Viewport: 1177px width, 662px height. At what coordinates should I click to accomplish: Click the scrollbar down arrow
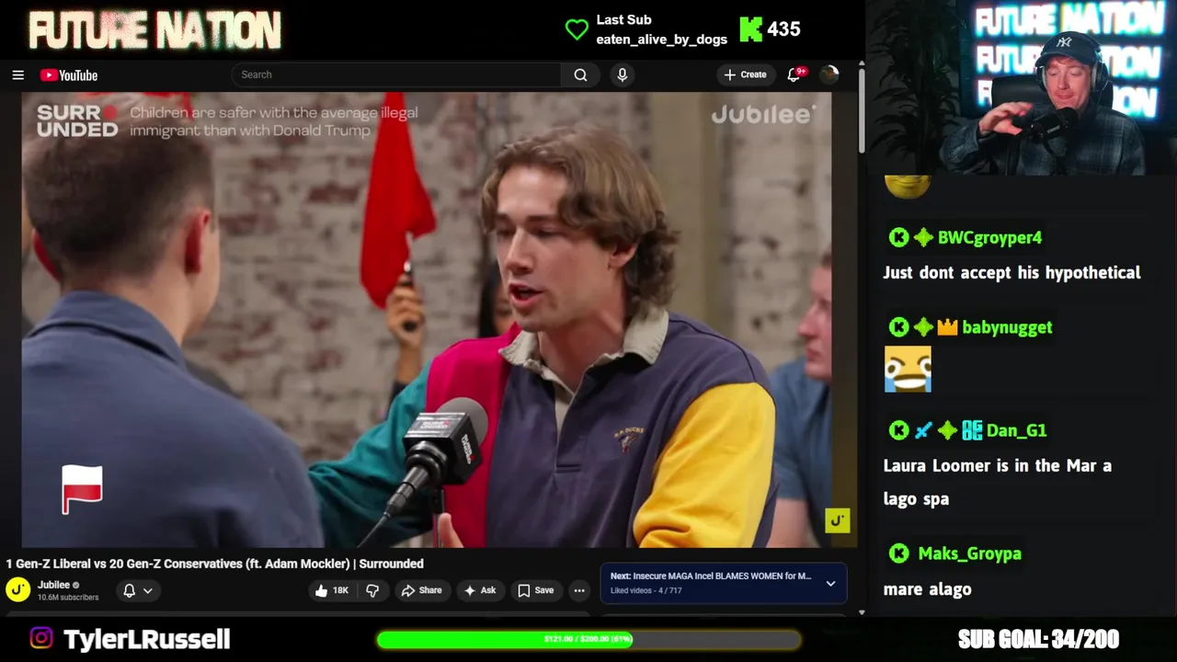(862, 612)
